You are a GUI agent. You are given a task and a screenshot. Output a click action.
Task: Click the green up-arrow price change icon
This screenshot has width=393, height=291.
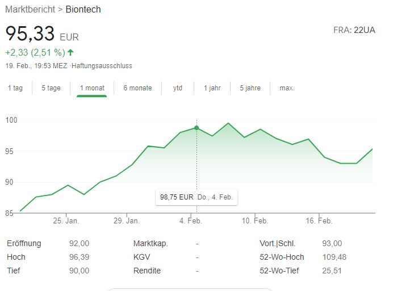[70, 52]
